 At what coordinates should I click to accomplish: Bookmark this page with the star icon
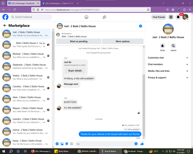pos(148,10)
